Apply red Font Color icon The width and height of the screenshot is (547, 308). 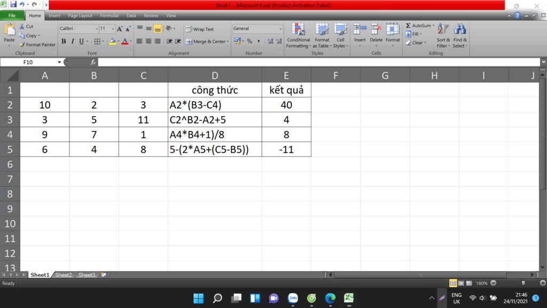pos(125,42)
